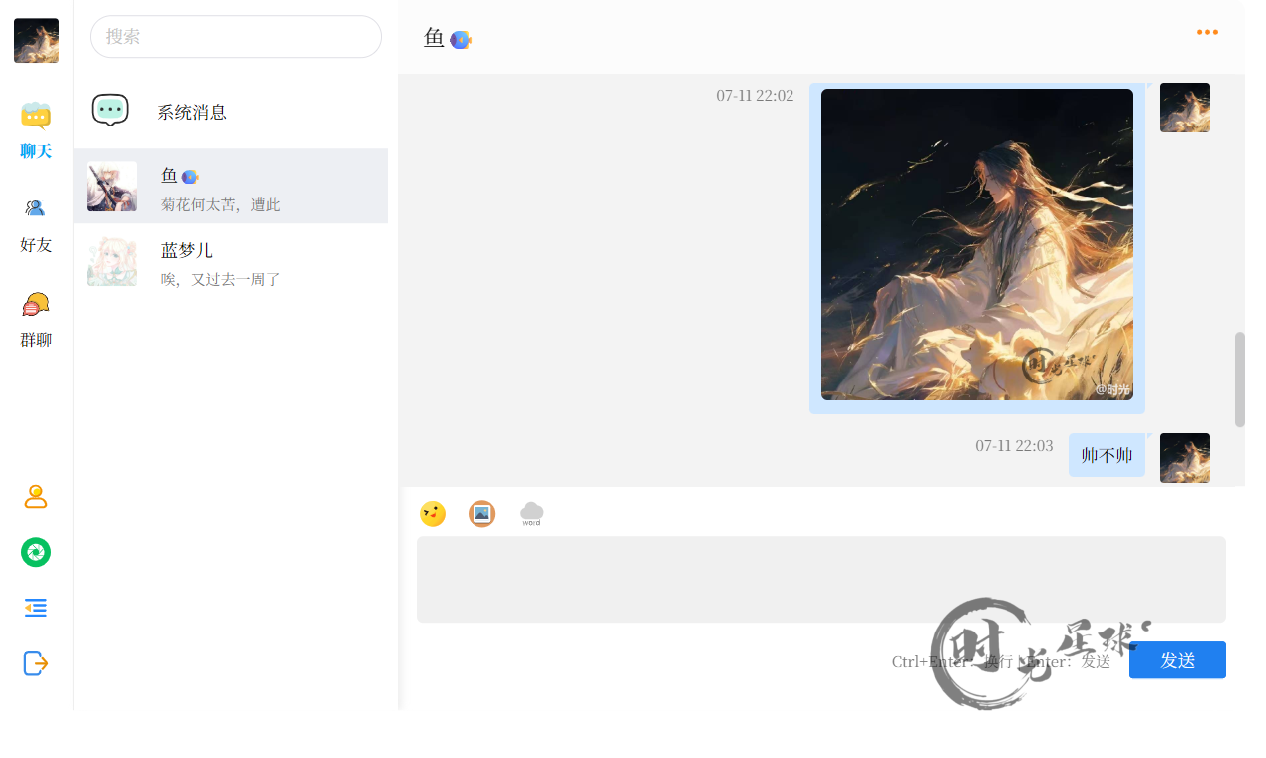
Task: Open the sent anime image in chat
Action: [x=977, y=245]
